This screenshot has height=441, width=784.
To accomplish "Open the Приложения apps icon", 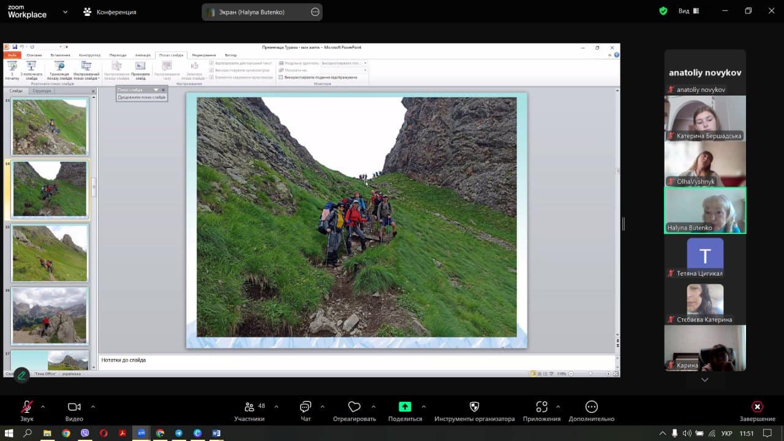I will point(541,407).
